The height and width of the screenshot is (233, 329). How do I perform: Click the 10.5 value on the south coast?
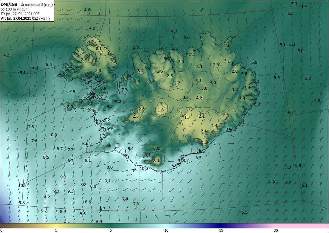click(144, 169)
